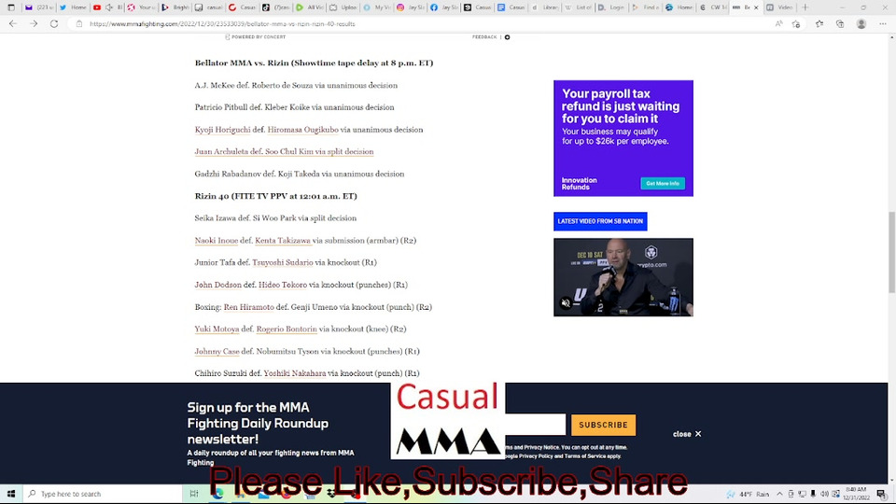
Task: Open Tsuyoshi Sudario fighter link
Action: (x=282, y=263)
